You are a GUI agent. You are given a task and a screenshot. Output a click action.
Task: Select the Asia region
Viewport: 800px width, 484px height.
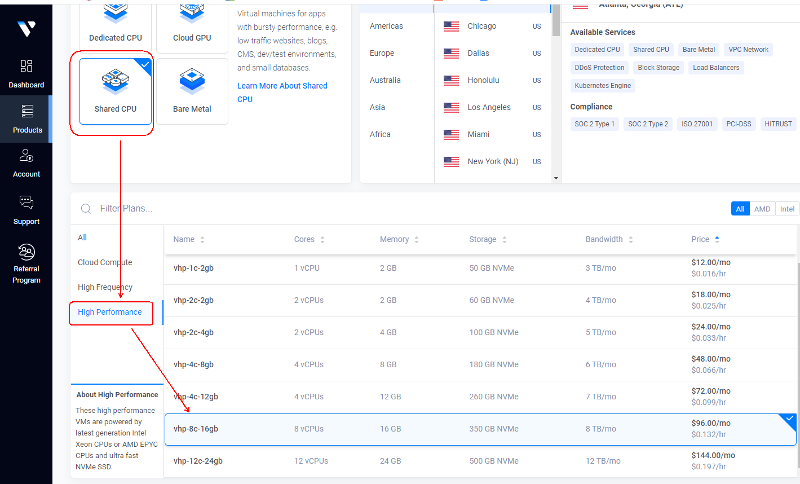377,107
